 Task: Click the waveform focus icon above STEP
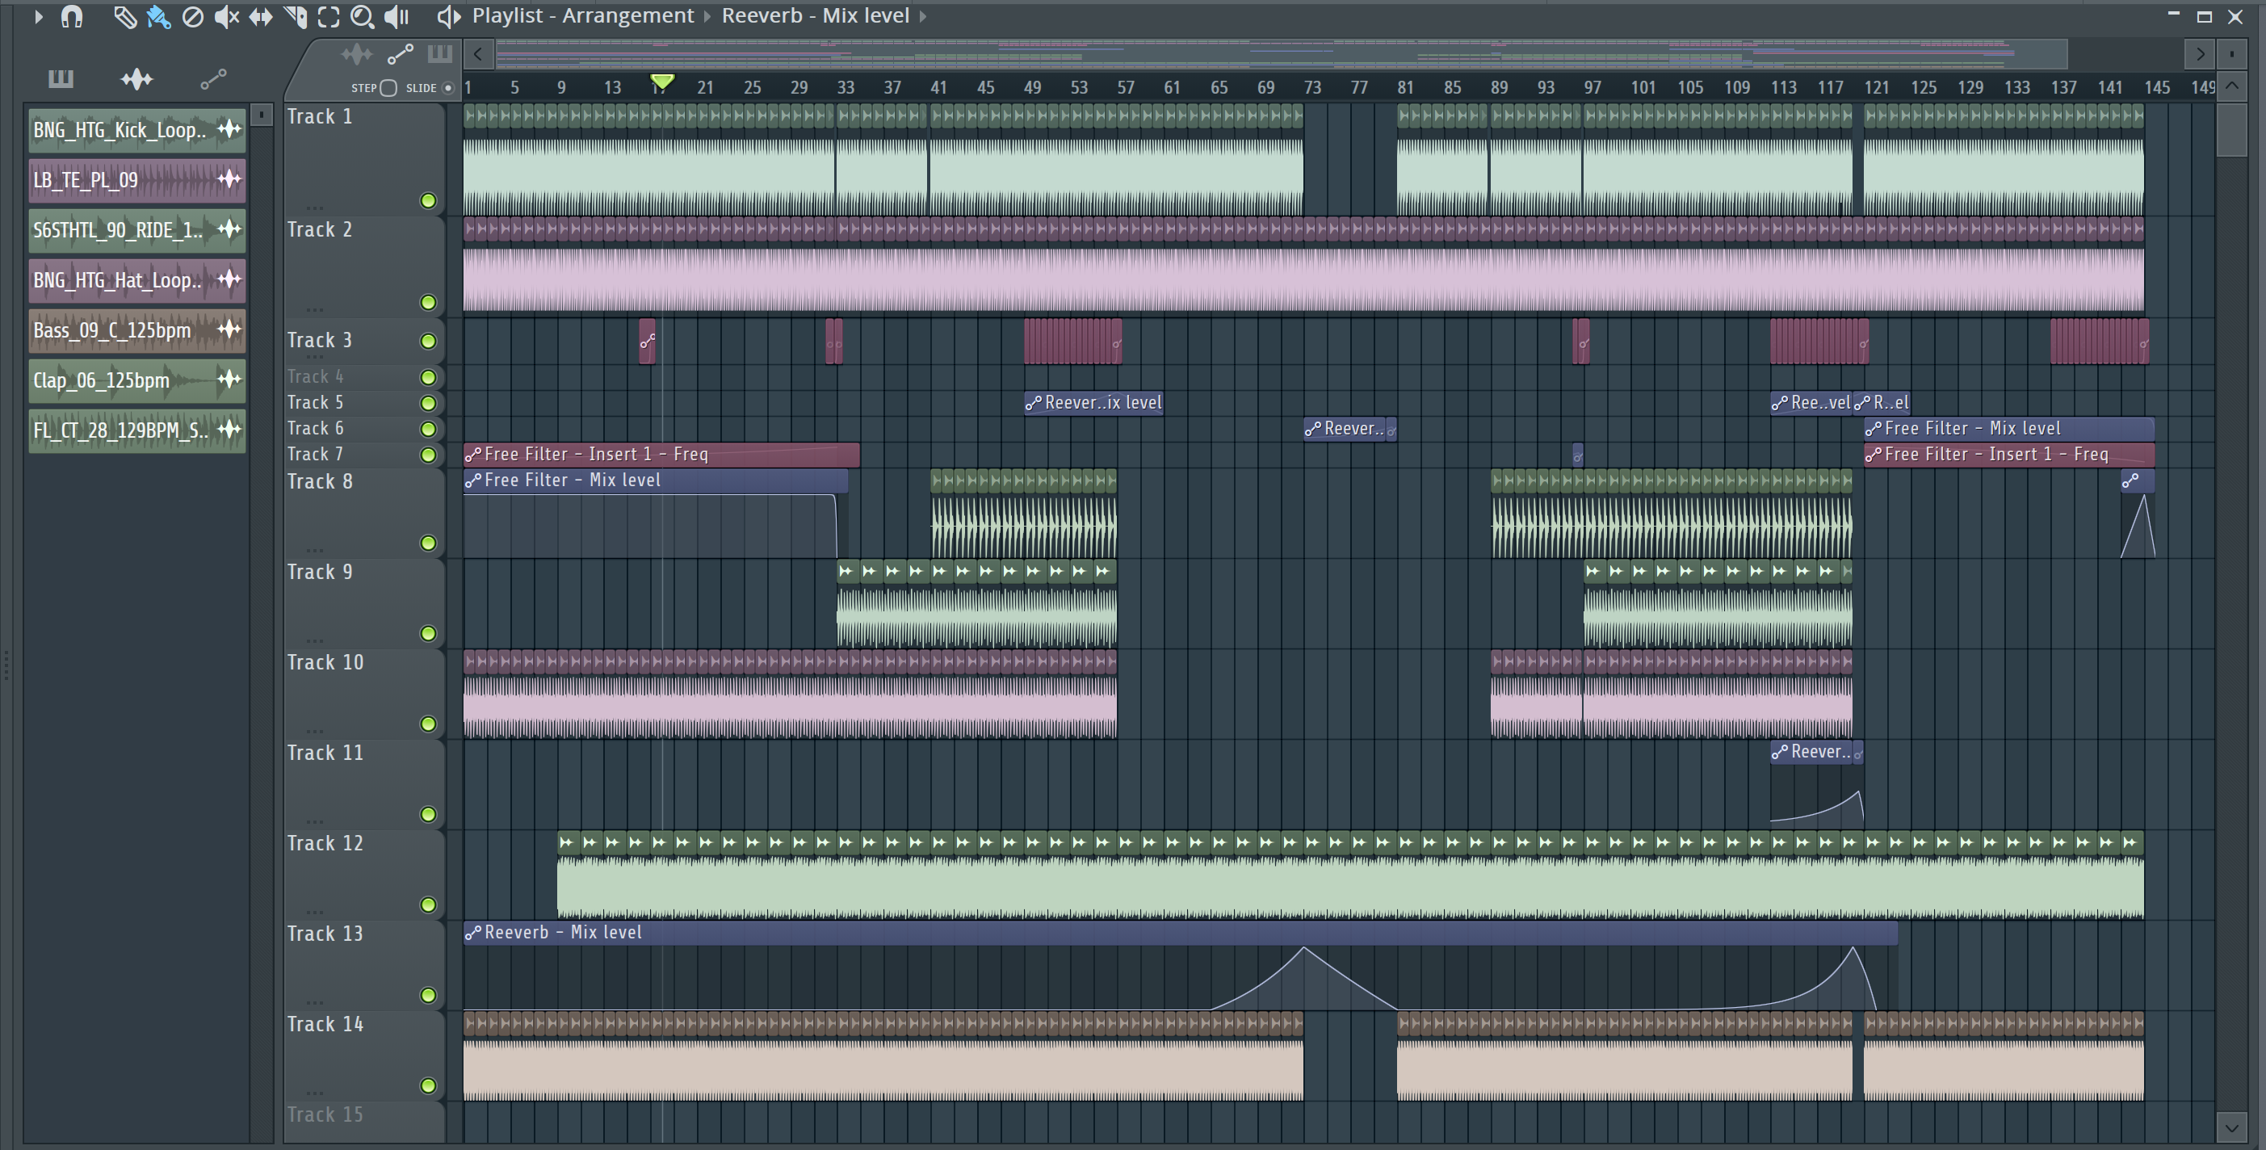pyautogui.click(x=356, y=56)
